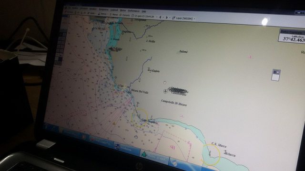This screenshot has height=171, width=305.
Task: Click the magenta fishing mark near Capo Granitola
Action: click(x=173, y=148)
